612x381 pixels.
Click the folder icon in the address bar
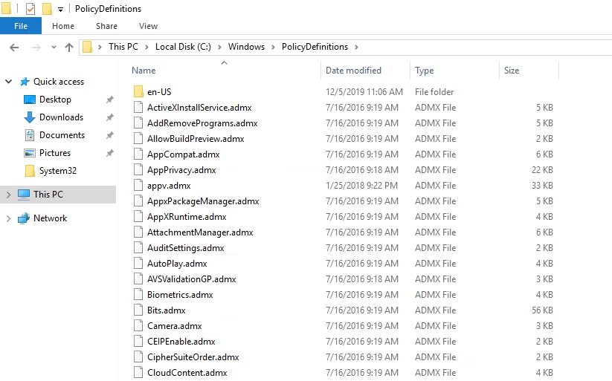(x=88, y=47)
